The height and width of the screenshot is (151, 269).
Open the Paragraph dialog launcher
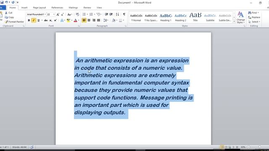[x=126, y=26]
